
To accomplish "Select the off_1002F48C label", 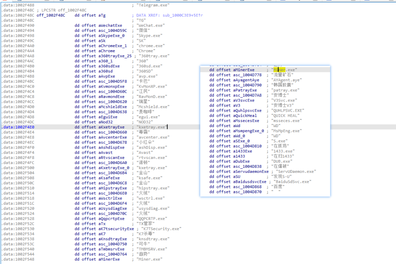I will [51, 15].
